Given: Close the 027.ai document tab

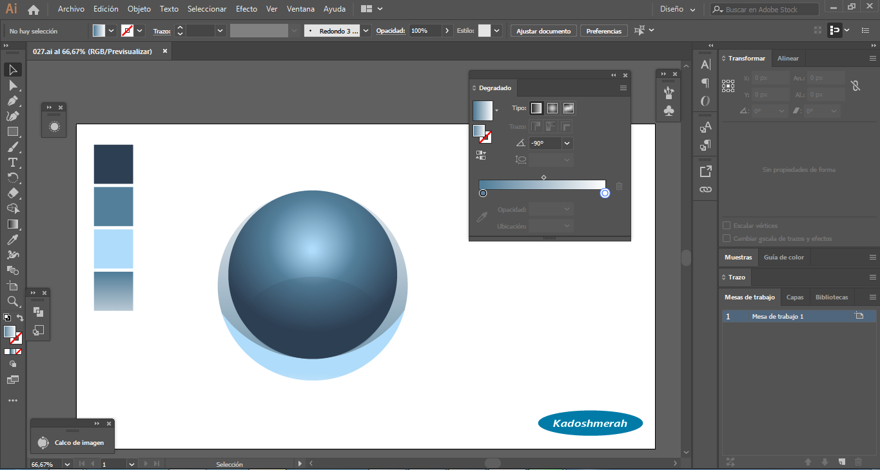Looking at the screenshot, I should pyautogui.click(x=165, y=51).
